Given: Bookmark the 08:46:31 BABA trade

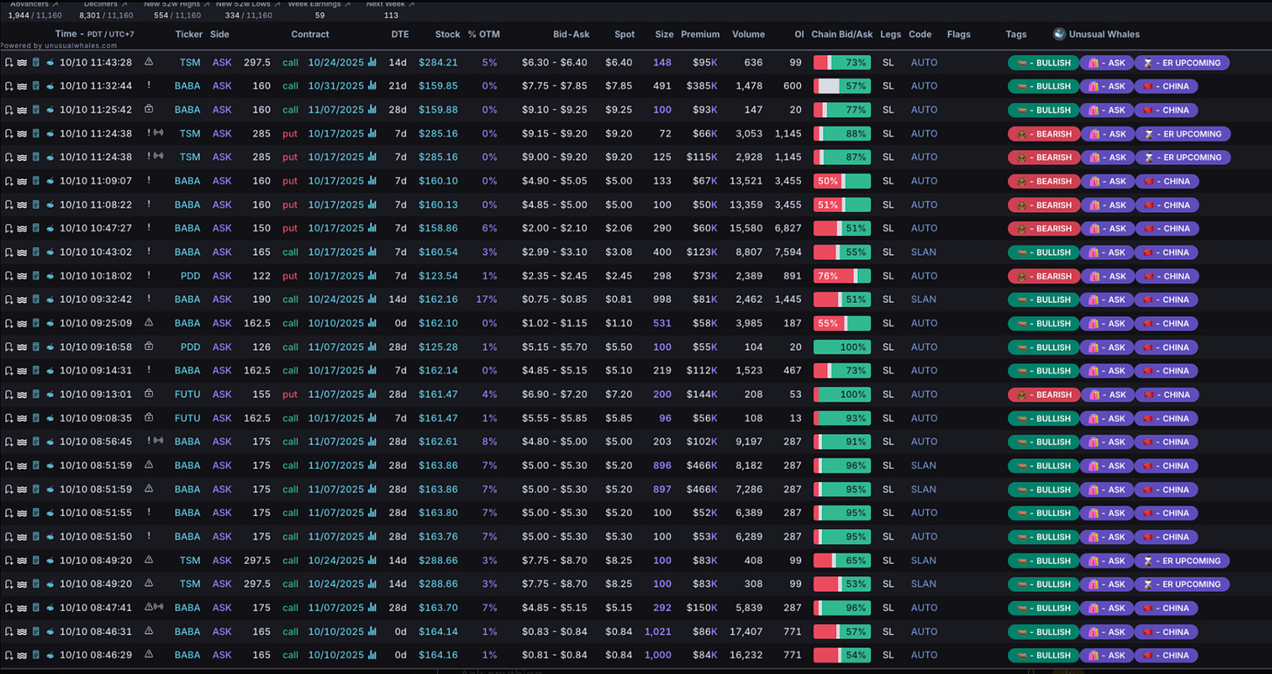Looking at the screenshot, I should click(9, 631).
